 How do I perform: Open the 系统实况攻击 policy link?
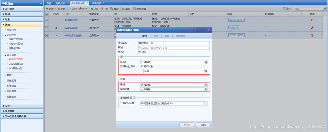pyautogui.click(x=71, y=20)
